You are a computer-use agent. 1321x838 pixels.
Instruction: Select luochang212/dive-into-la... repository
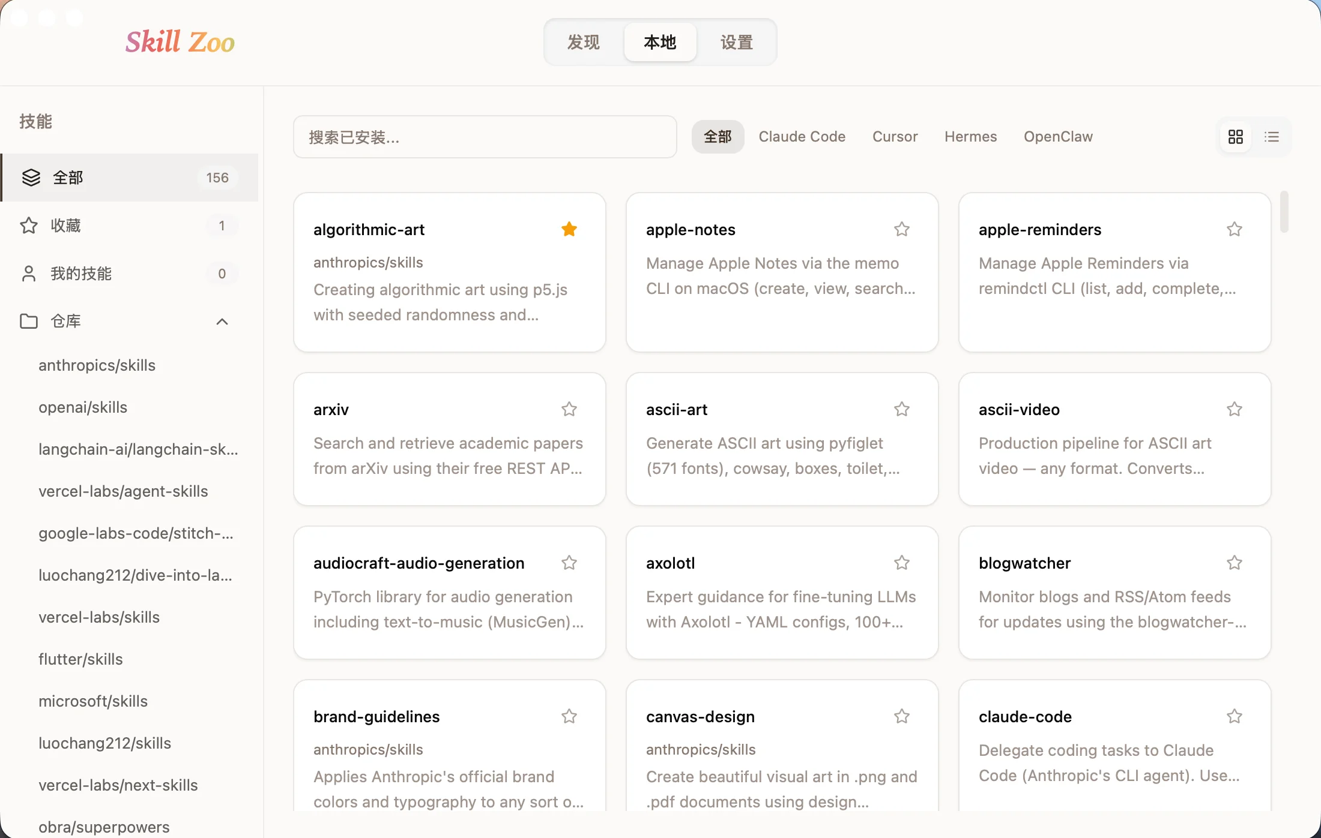(x=136, y=575)
